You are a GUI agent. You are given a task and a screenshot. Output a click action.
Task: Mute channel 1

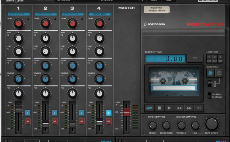pyautogui.click(x=28, y=121)
